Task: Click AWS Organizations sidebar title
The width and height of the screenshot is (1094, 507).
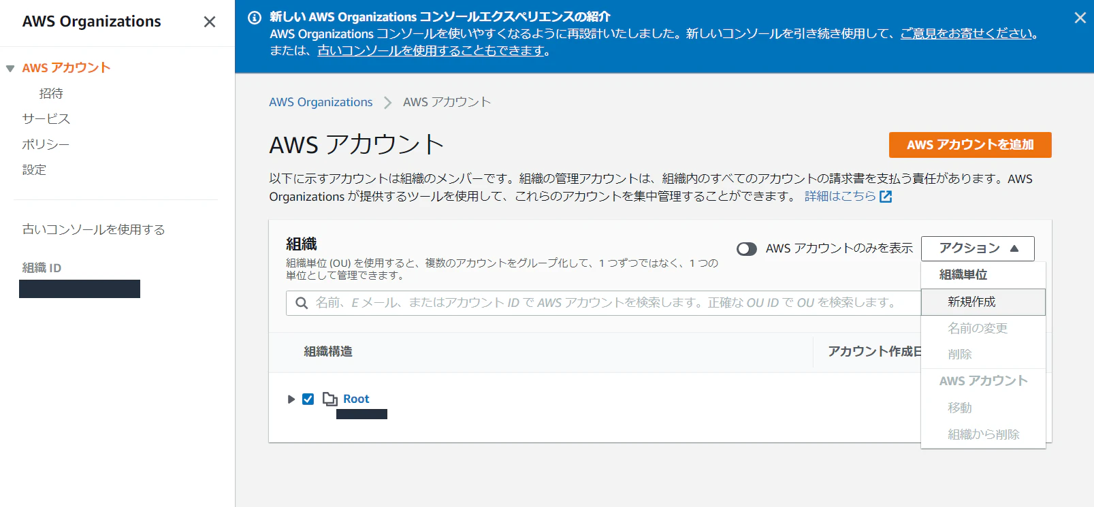Action: (92, 22)
